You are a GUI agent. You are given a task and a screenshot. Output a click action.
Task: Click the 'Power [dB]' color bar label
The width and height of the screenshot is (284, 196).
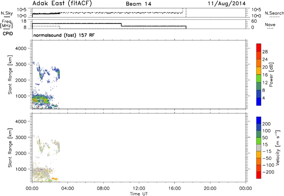click(x=271, y=75)
